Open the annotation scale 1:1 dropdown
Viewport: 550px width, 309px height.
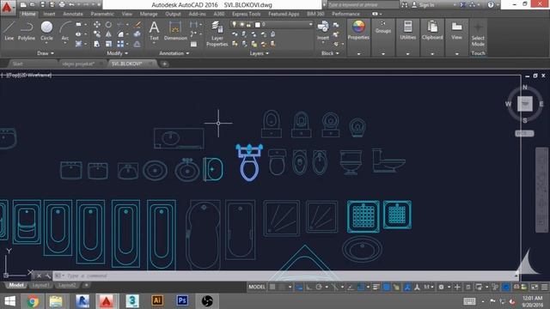coord(428,288)
